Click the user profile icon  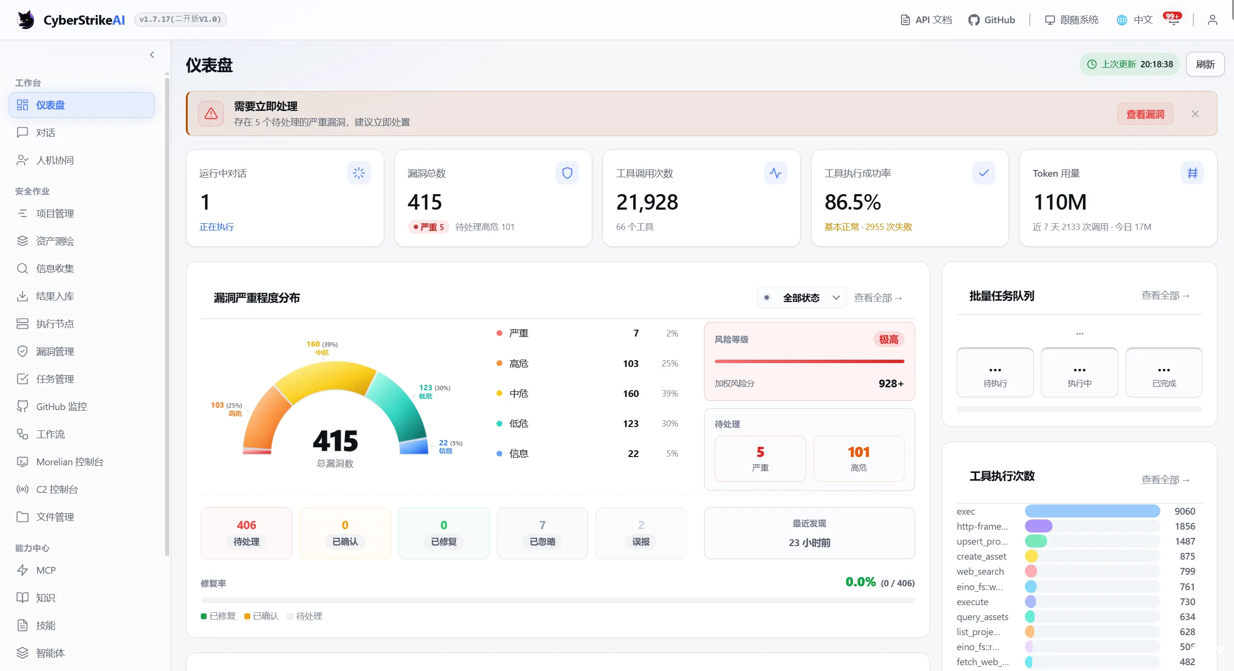1212,20
